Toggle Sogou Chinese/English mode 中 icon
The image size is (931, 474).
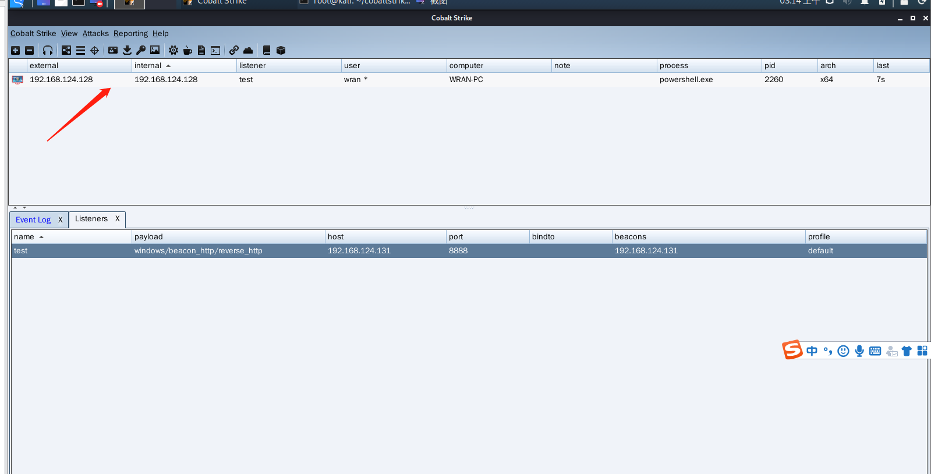tap(812, 351)
